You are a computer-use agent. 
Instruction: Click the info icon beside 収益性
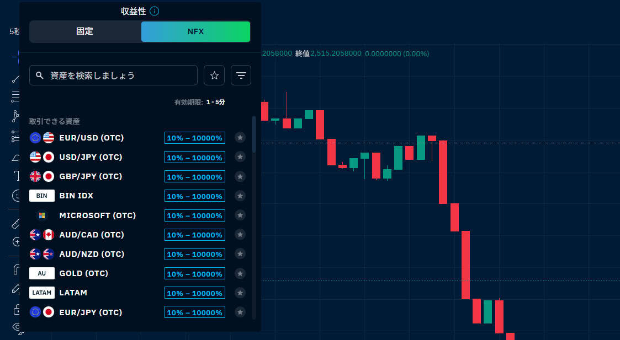(x=155, y=11)
